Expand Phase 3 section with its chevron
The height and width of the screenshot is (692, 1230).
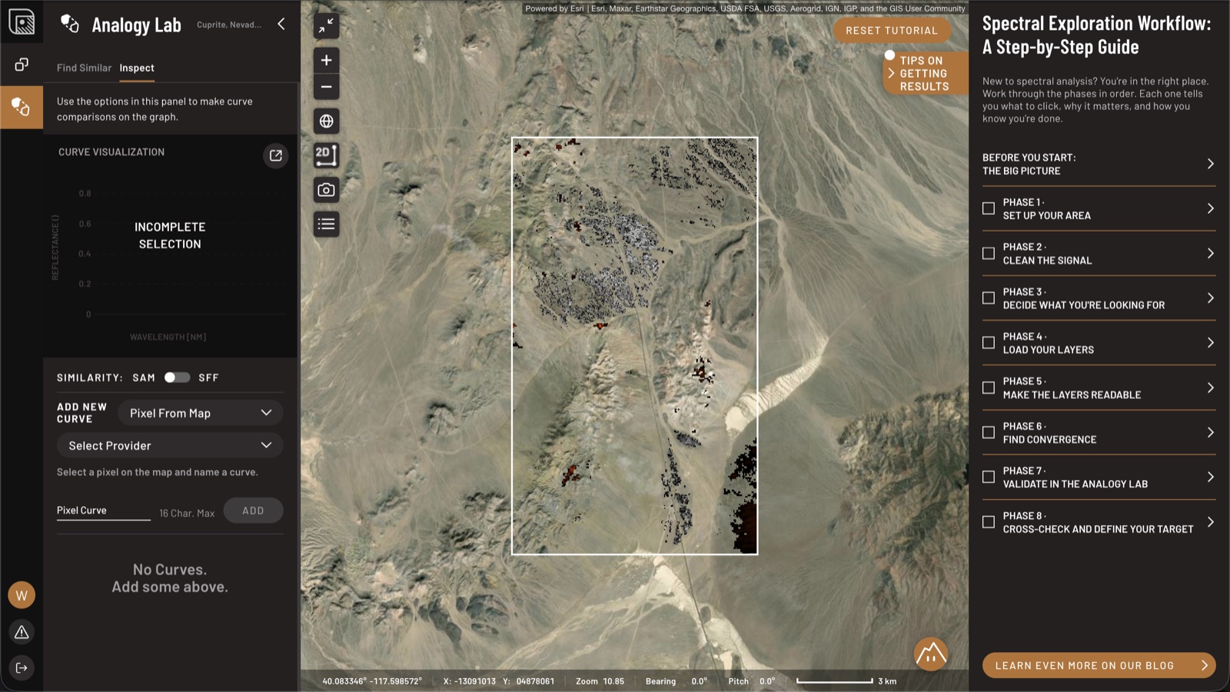click(1210, 298)
